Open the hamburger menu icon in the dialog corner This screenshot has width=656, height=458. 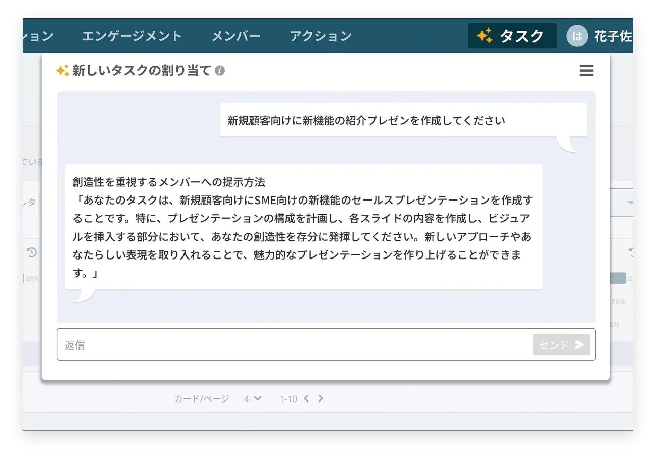[586, 71]
